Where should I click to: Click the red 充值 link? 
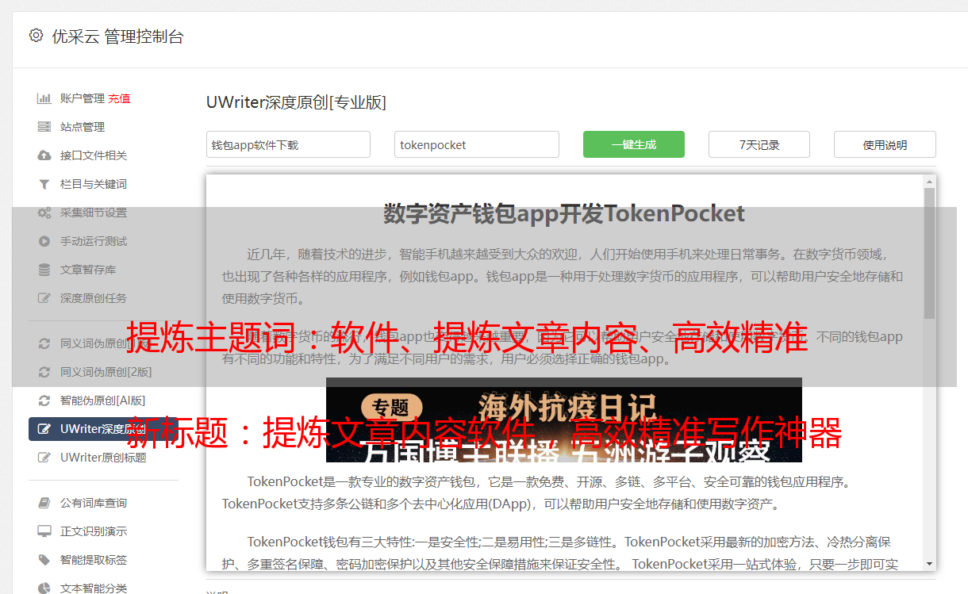point(119,98)
